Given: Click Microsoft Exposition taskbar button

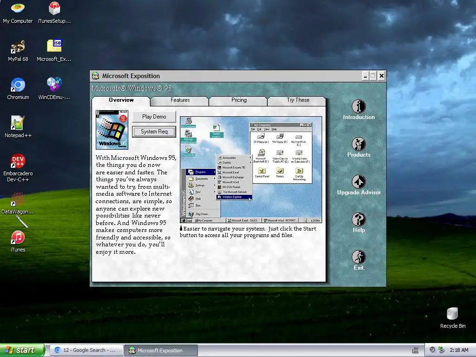Looking at the screenshot, I should 161,350.
